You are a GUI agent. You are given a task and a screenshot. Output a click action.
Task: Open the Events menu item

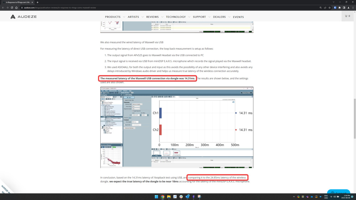[238, 17]
